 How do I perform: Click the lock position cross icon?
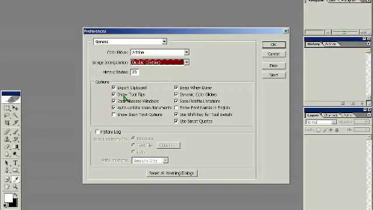pyautogui.click(x=330, y=130)
